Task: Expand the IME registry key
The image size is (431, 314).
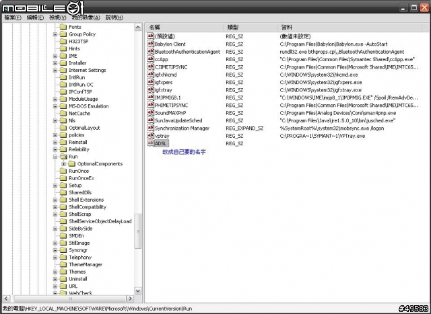Action: point(55,56)
